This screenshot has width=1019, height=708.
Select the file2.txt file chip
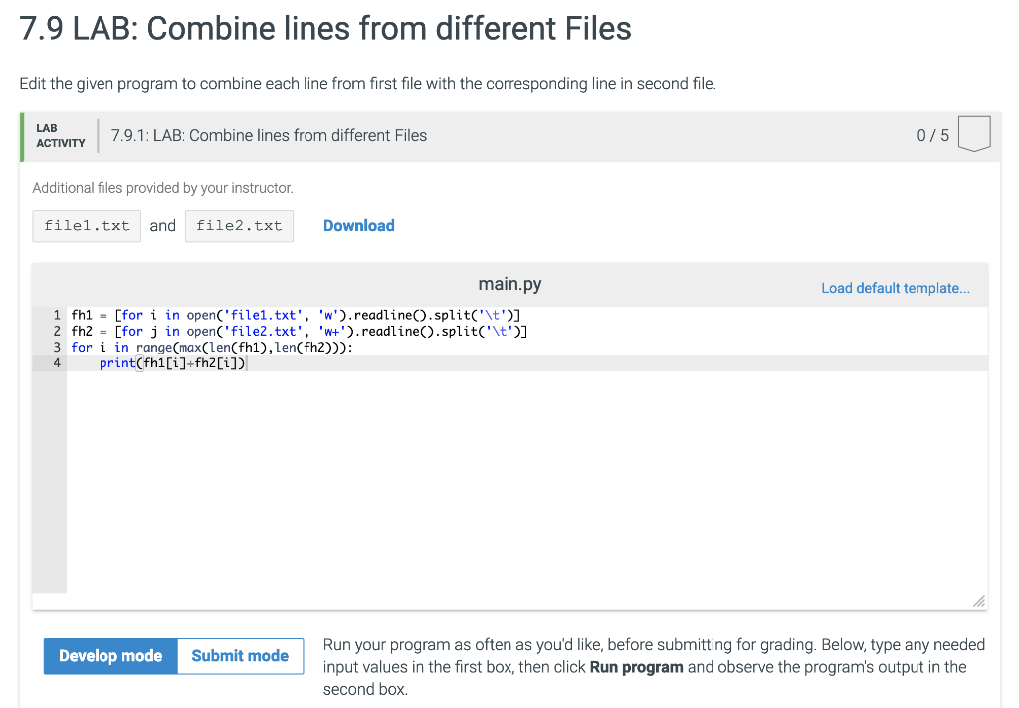pyautogui.click(x=239, y=226)
